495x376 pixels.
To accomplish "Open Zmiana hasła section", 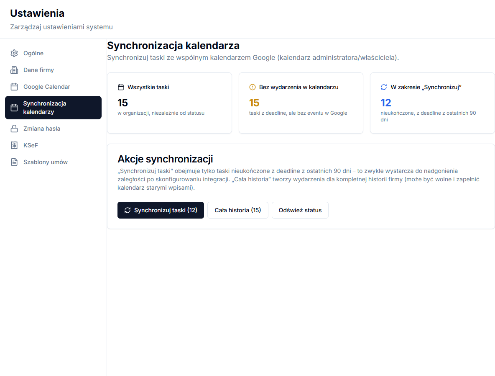I will [x=54, y=129].
